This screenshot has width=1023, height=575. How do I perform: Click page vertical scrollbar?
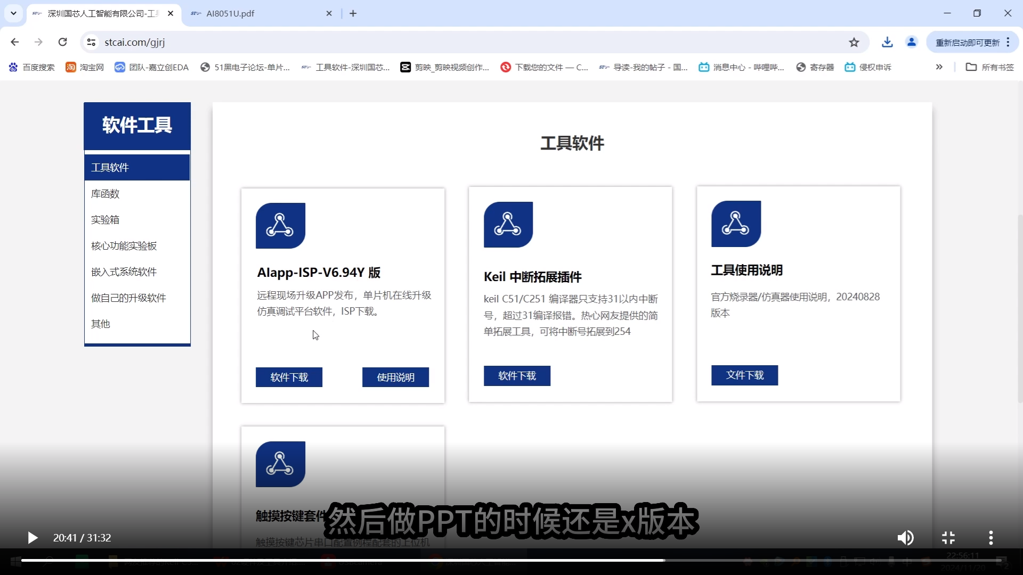tap(1020, 309)
